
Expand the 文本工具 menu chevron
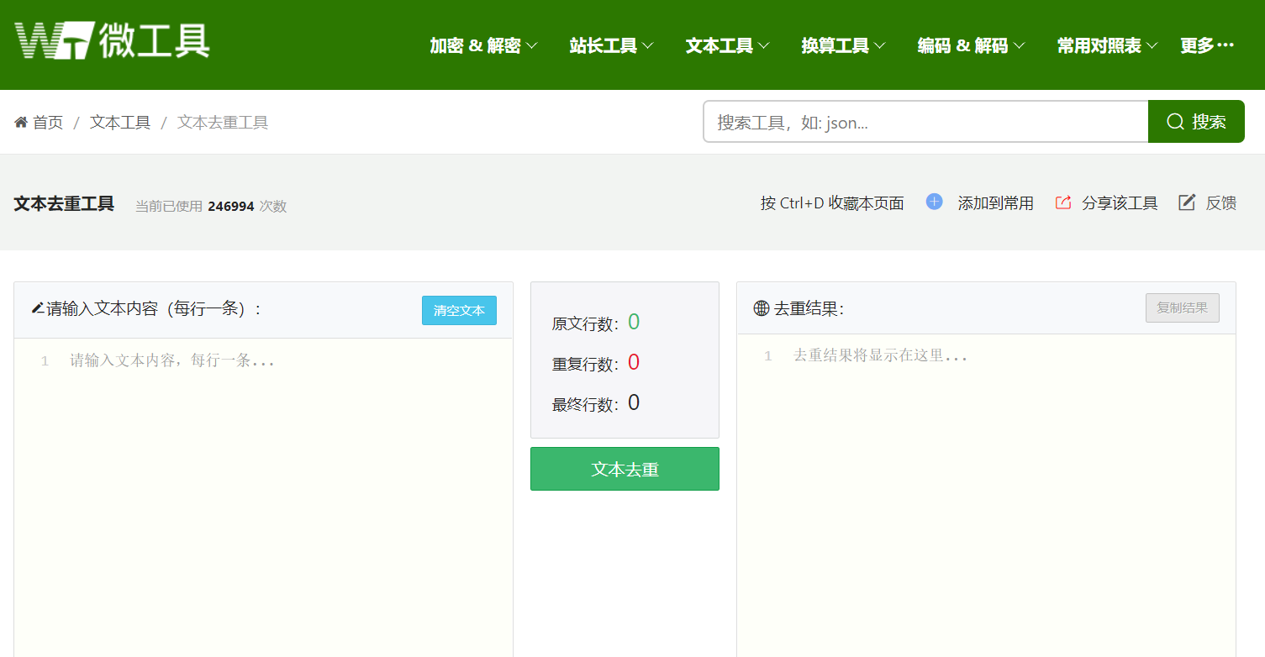[763, 45]
